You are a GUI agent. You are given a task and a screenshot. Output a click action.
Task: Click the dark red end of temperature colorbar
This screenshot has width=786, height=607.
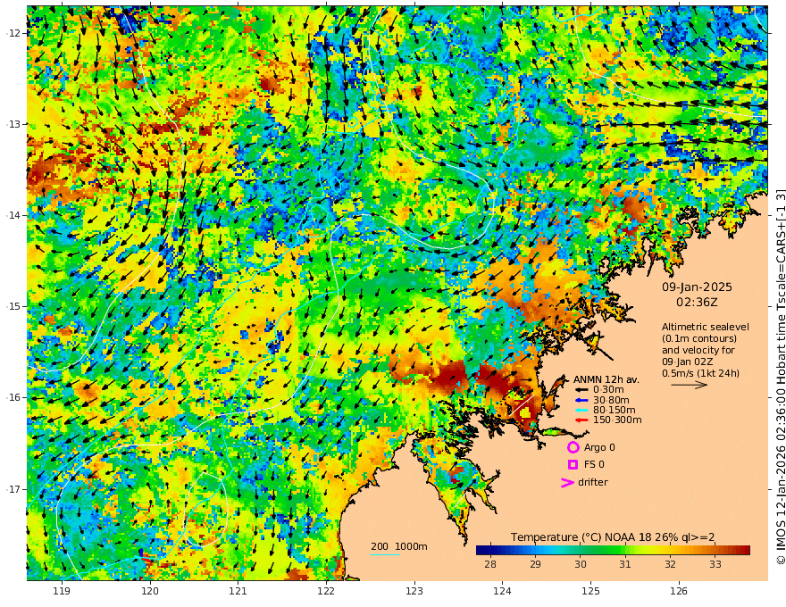(746, 551)
